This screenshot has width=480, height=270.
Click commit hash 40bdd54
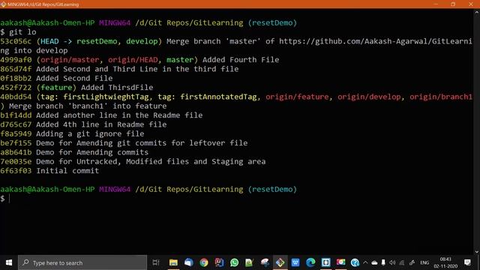pyautogui.click(x=16, y=97)
